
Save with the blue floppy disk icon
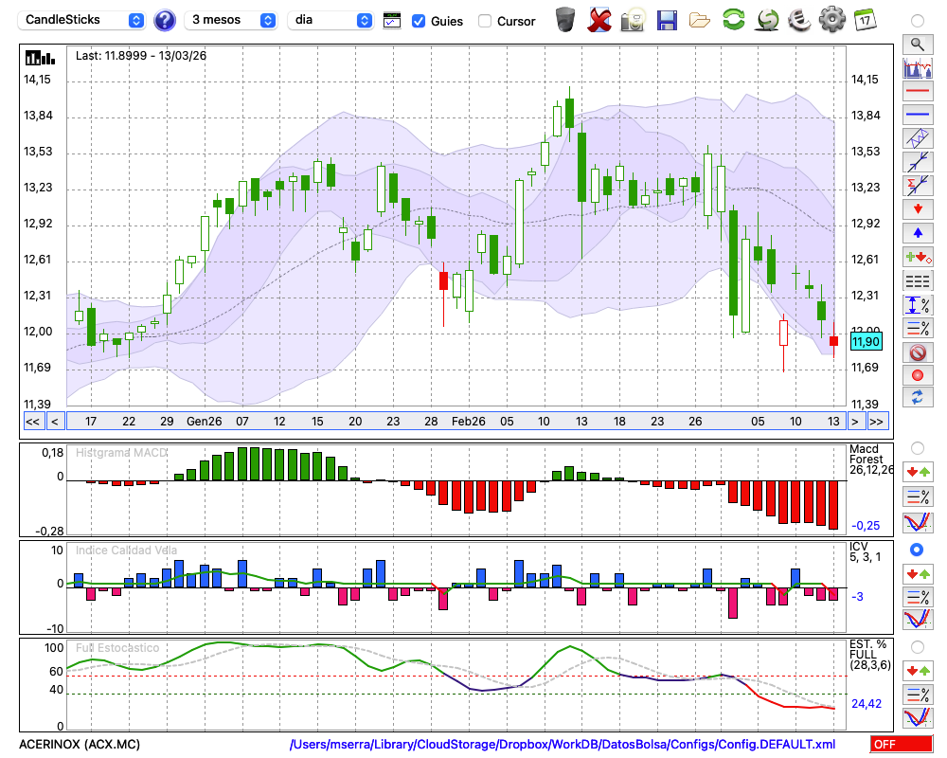point(667,19)
